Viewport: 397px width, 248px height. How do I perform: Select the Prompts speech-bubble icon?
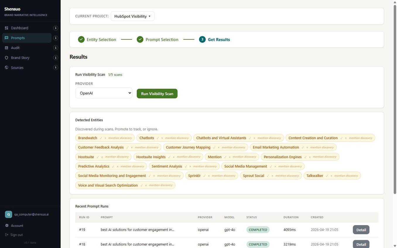(7, 38)
